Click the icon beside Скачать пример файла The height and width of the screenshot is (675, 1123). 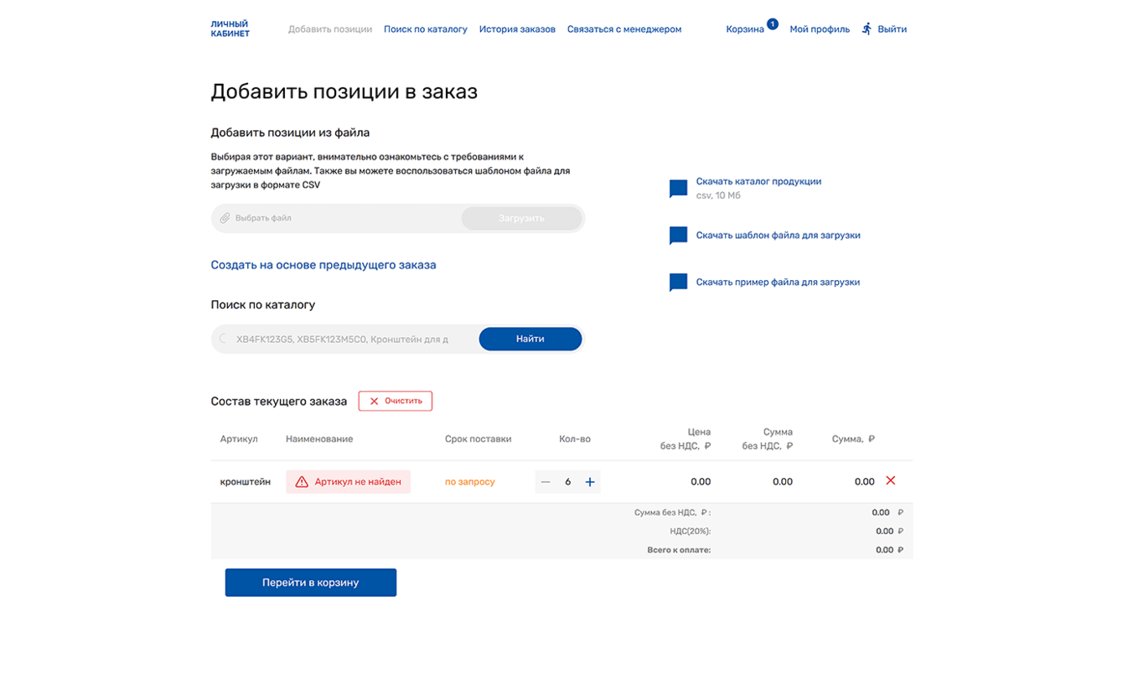pos(678,283)
